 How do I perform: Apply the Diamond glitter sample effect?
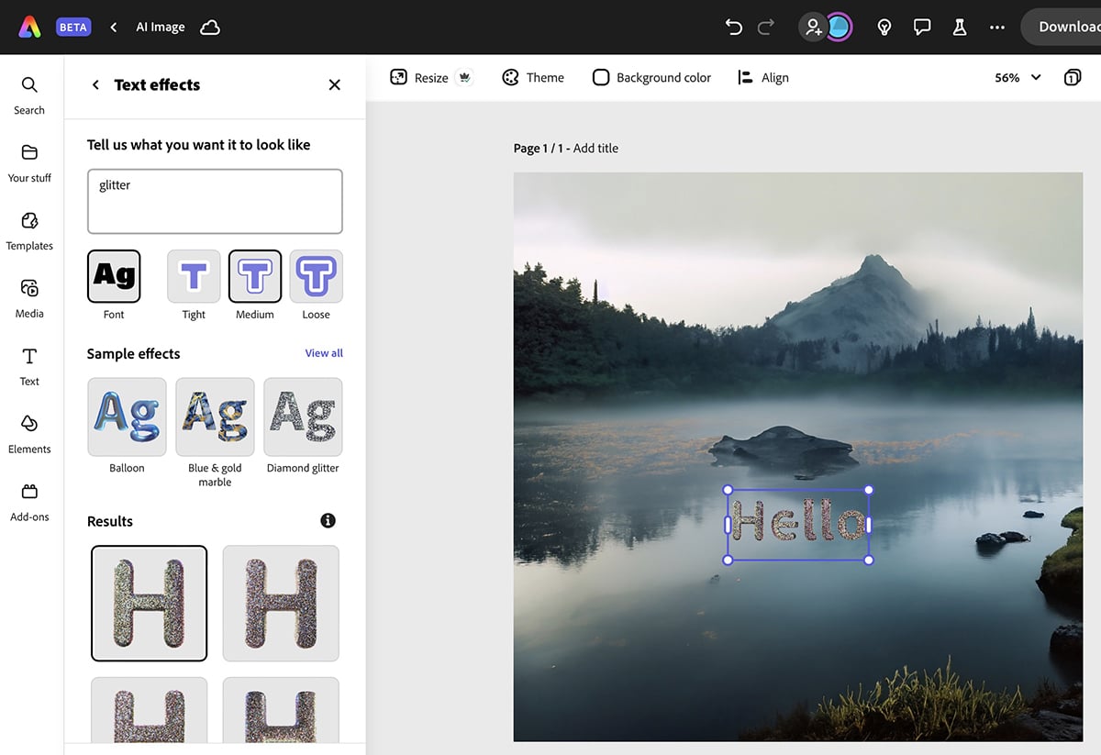[303, 417]
